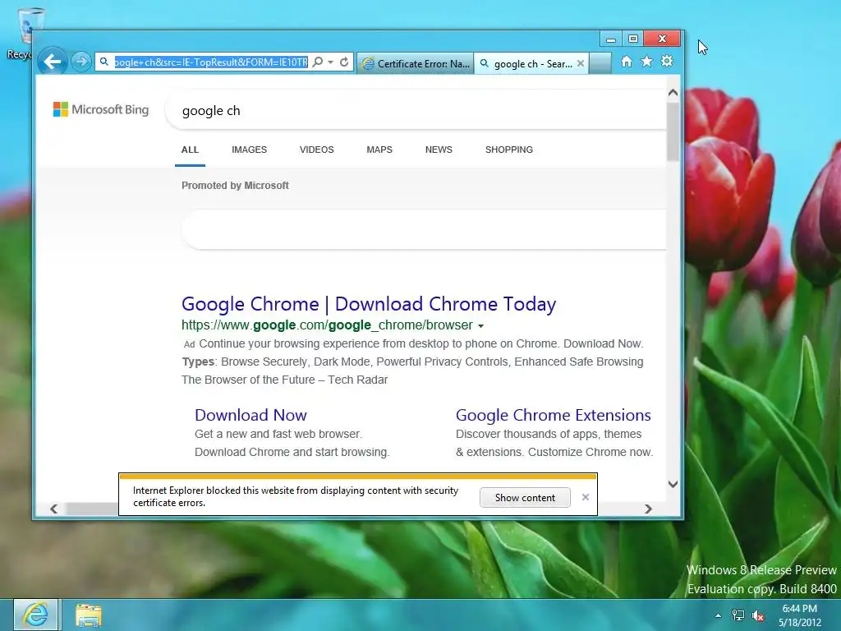Open Google Chrome Download Chrome Today link
The height and width of the screenshot is (631, 841).
369,304
